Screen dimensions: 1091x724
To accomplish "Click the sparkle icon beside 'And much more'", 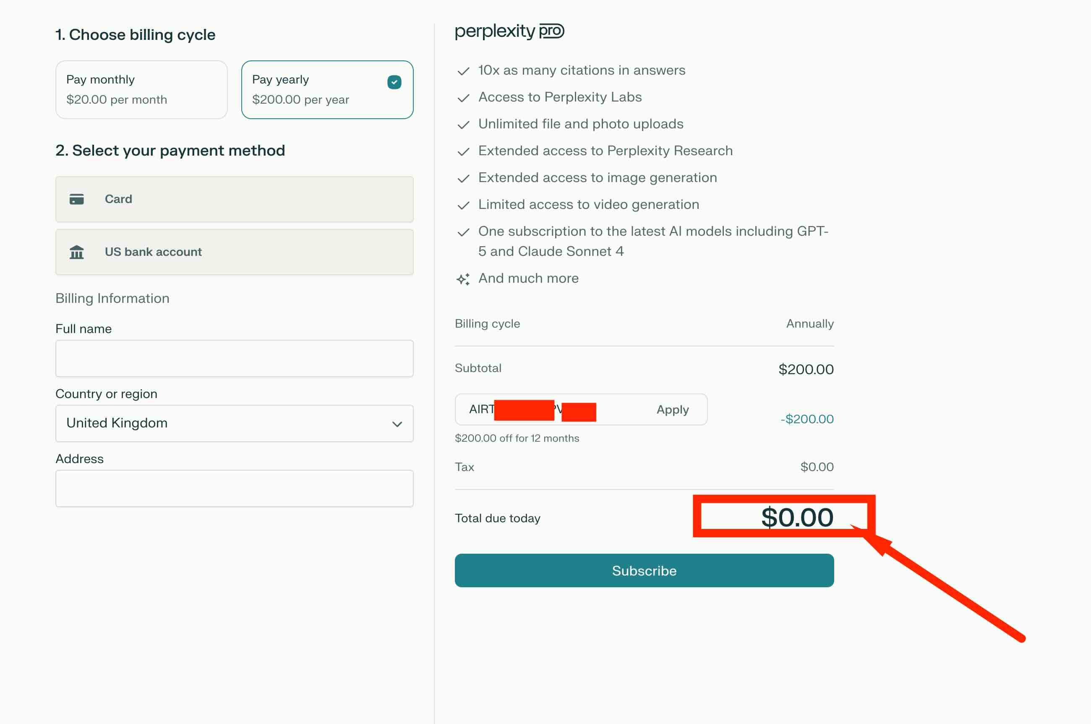I will point(463,279).
